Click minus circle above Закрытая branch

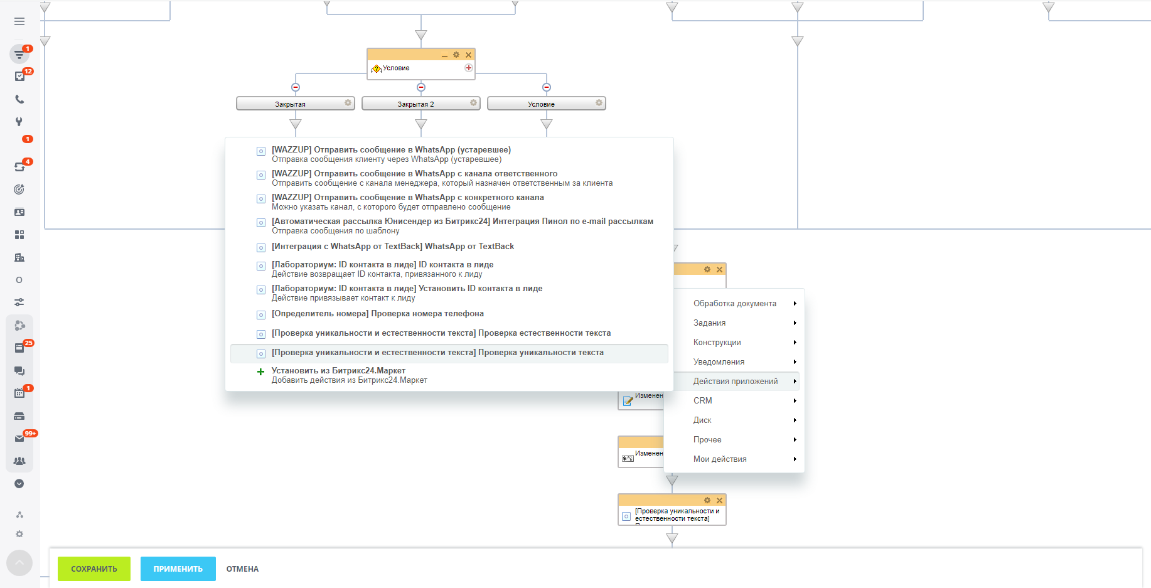[x=296, y=87]
